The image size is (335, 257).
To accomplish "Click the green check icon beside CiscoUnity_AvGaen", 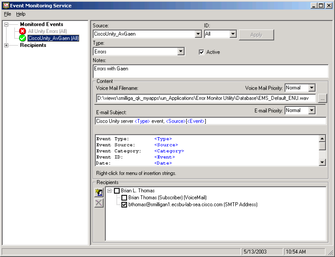I will 22,38.
